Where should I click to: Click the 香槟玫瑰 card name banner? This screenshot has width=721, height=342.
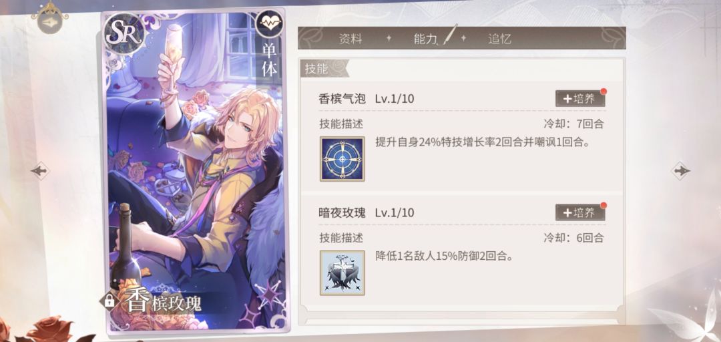pos(164,303)
